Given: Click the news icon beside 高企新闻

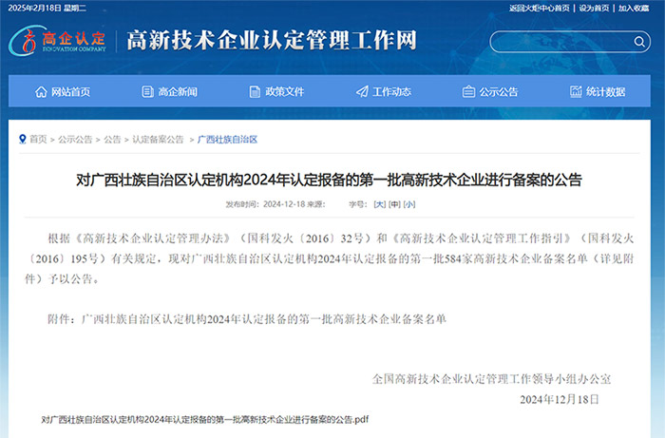Looking at the screenshot, I should click(147, 92).
